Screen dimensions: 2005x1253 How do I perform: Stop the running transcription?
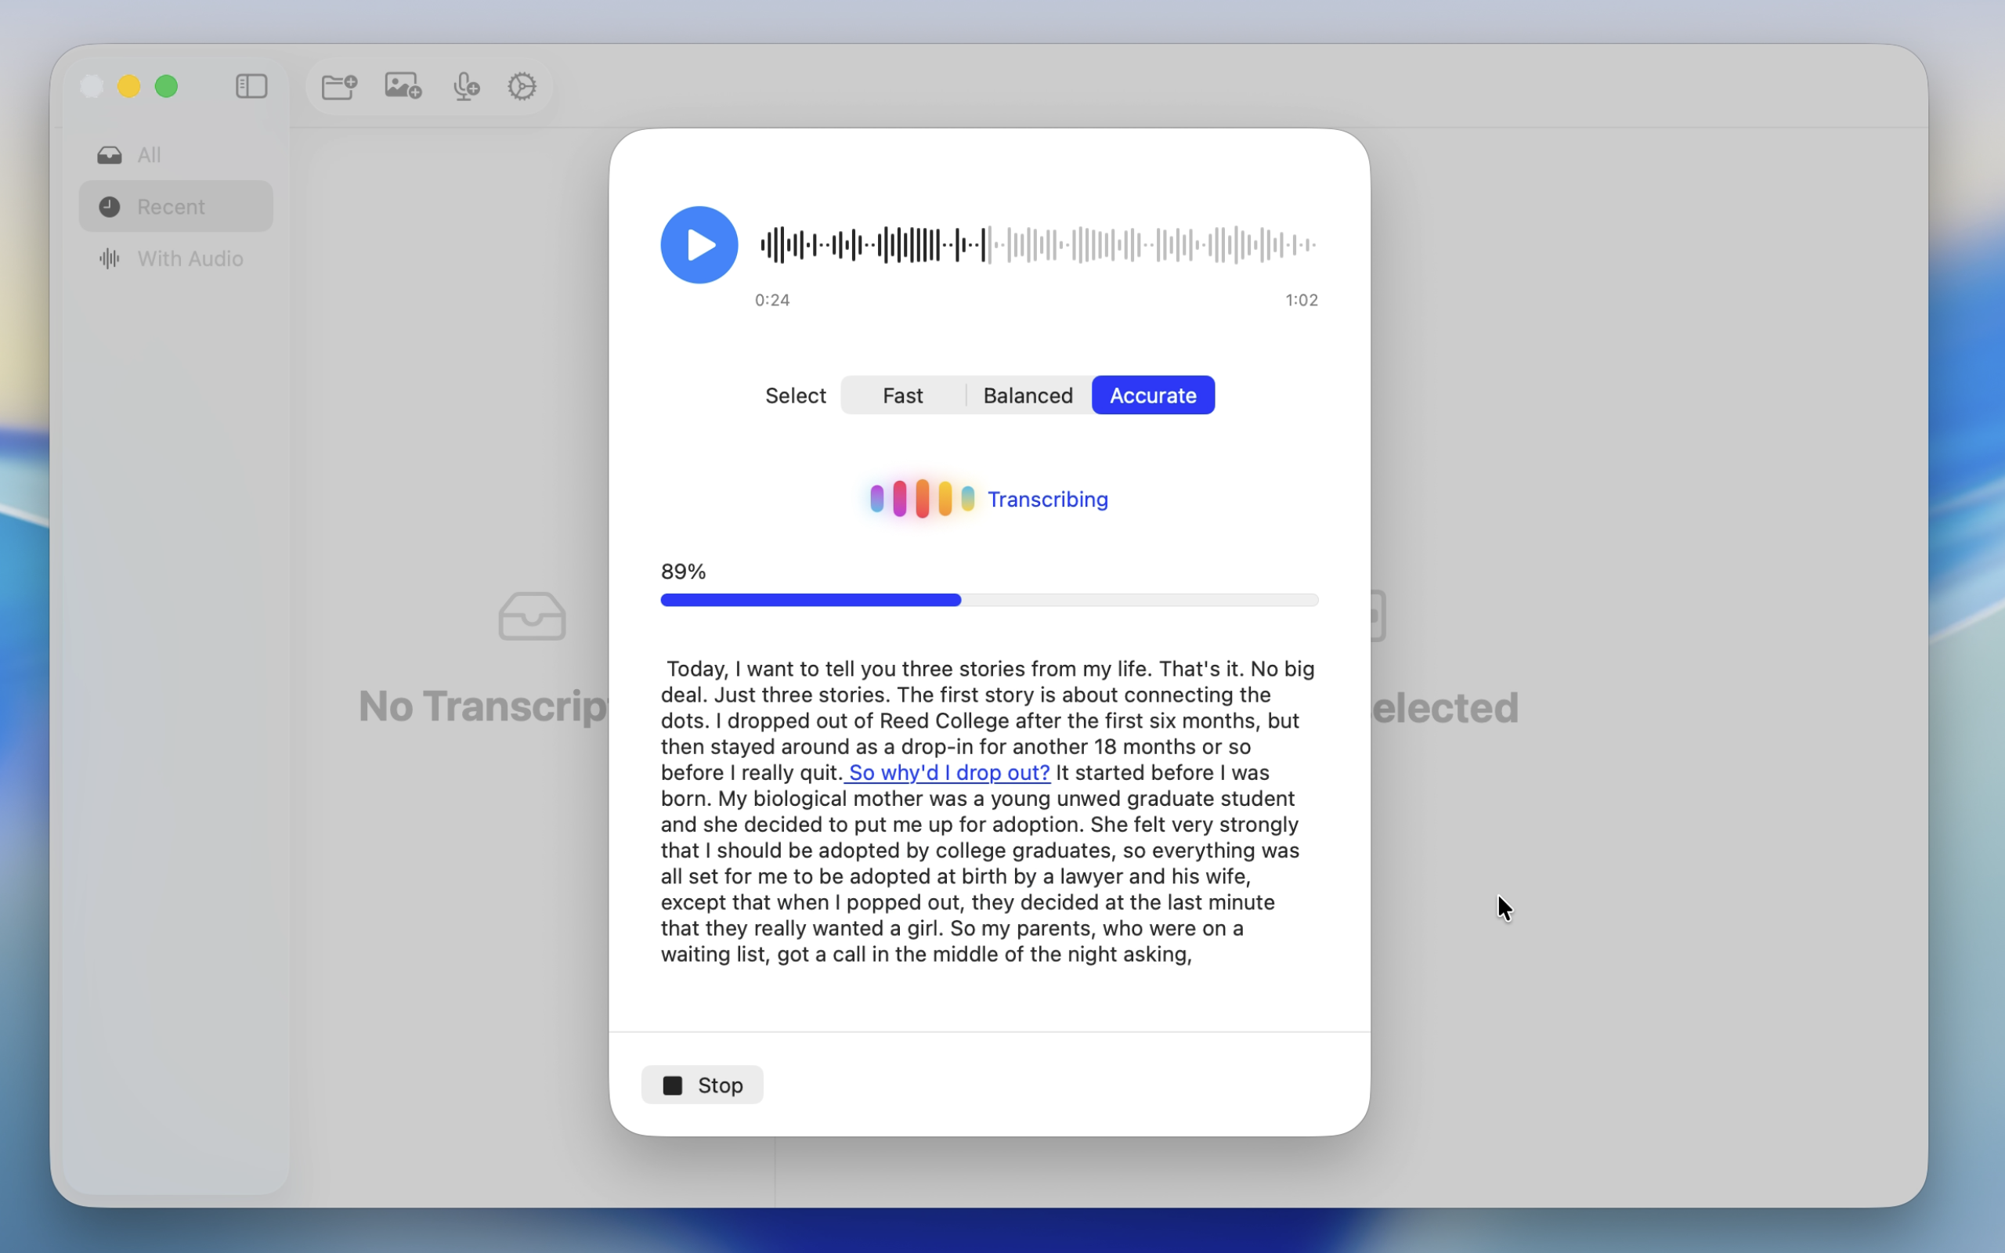pyautogui.click(x=701, y=1084)
